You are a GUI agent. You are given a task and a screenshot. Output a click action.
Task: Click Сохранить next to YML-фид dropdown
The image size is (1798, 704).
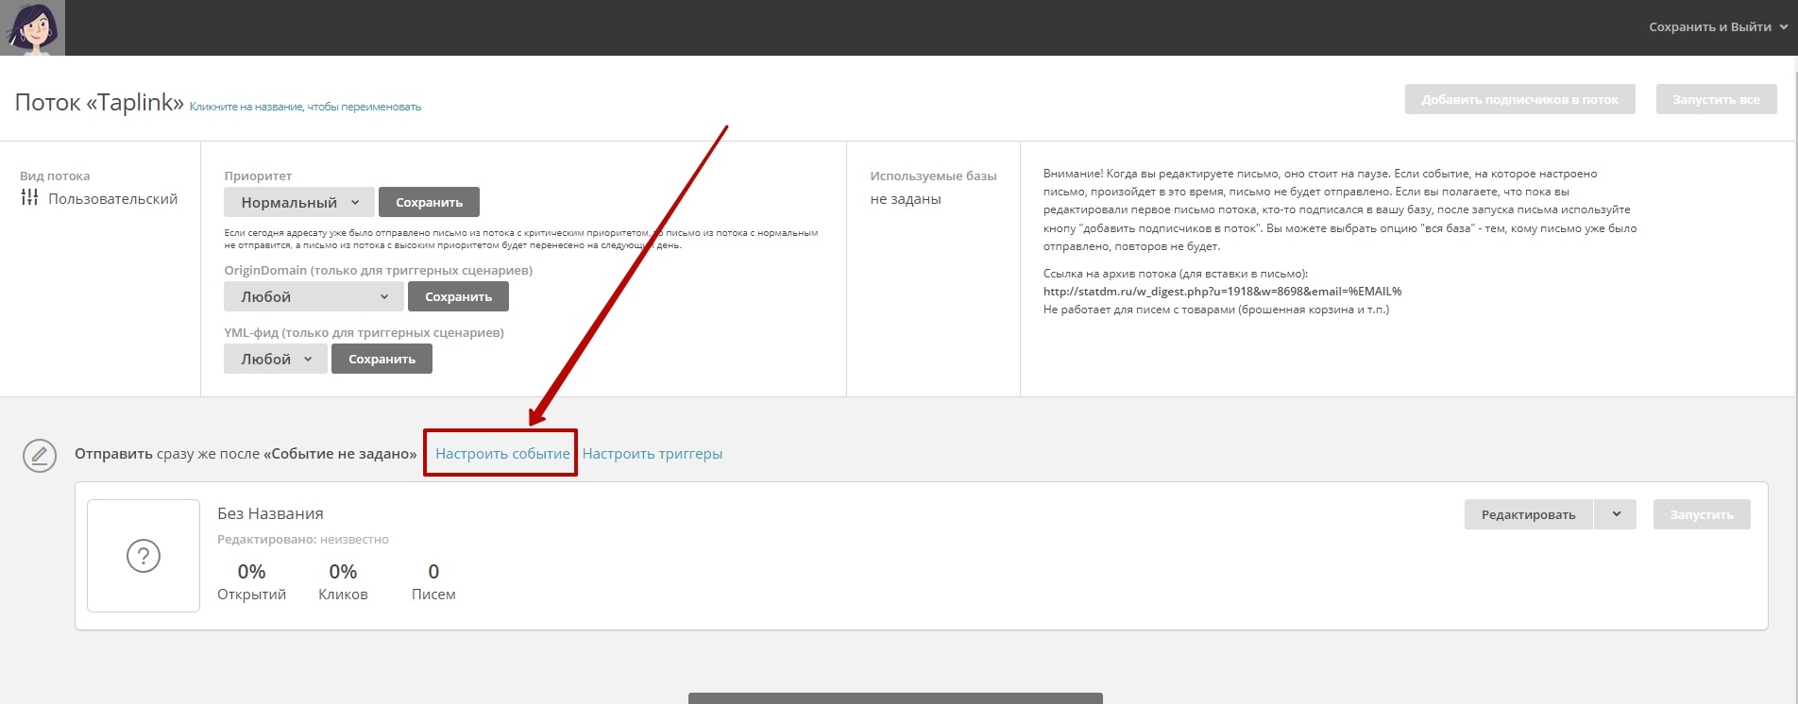[x=382, y=360]
